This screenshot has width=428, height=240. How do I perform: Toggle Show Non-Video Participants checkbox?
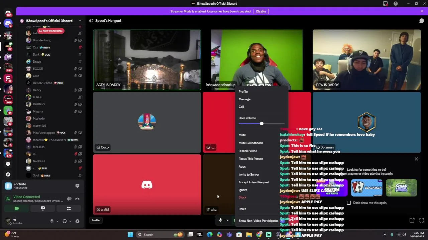282,221
